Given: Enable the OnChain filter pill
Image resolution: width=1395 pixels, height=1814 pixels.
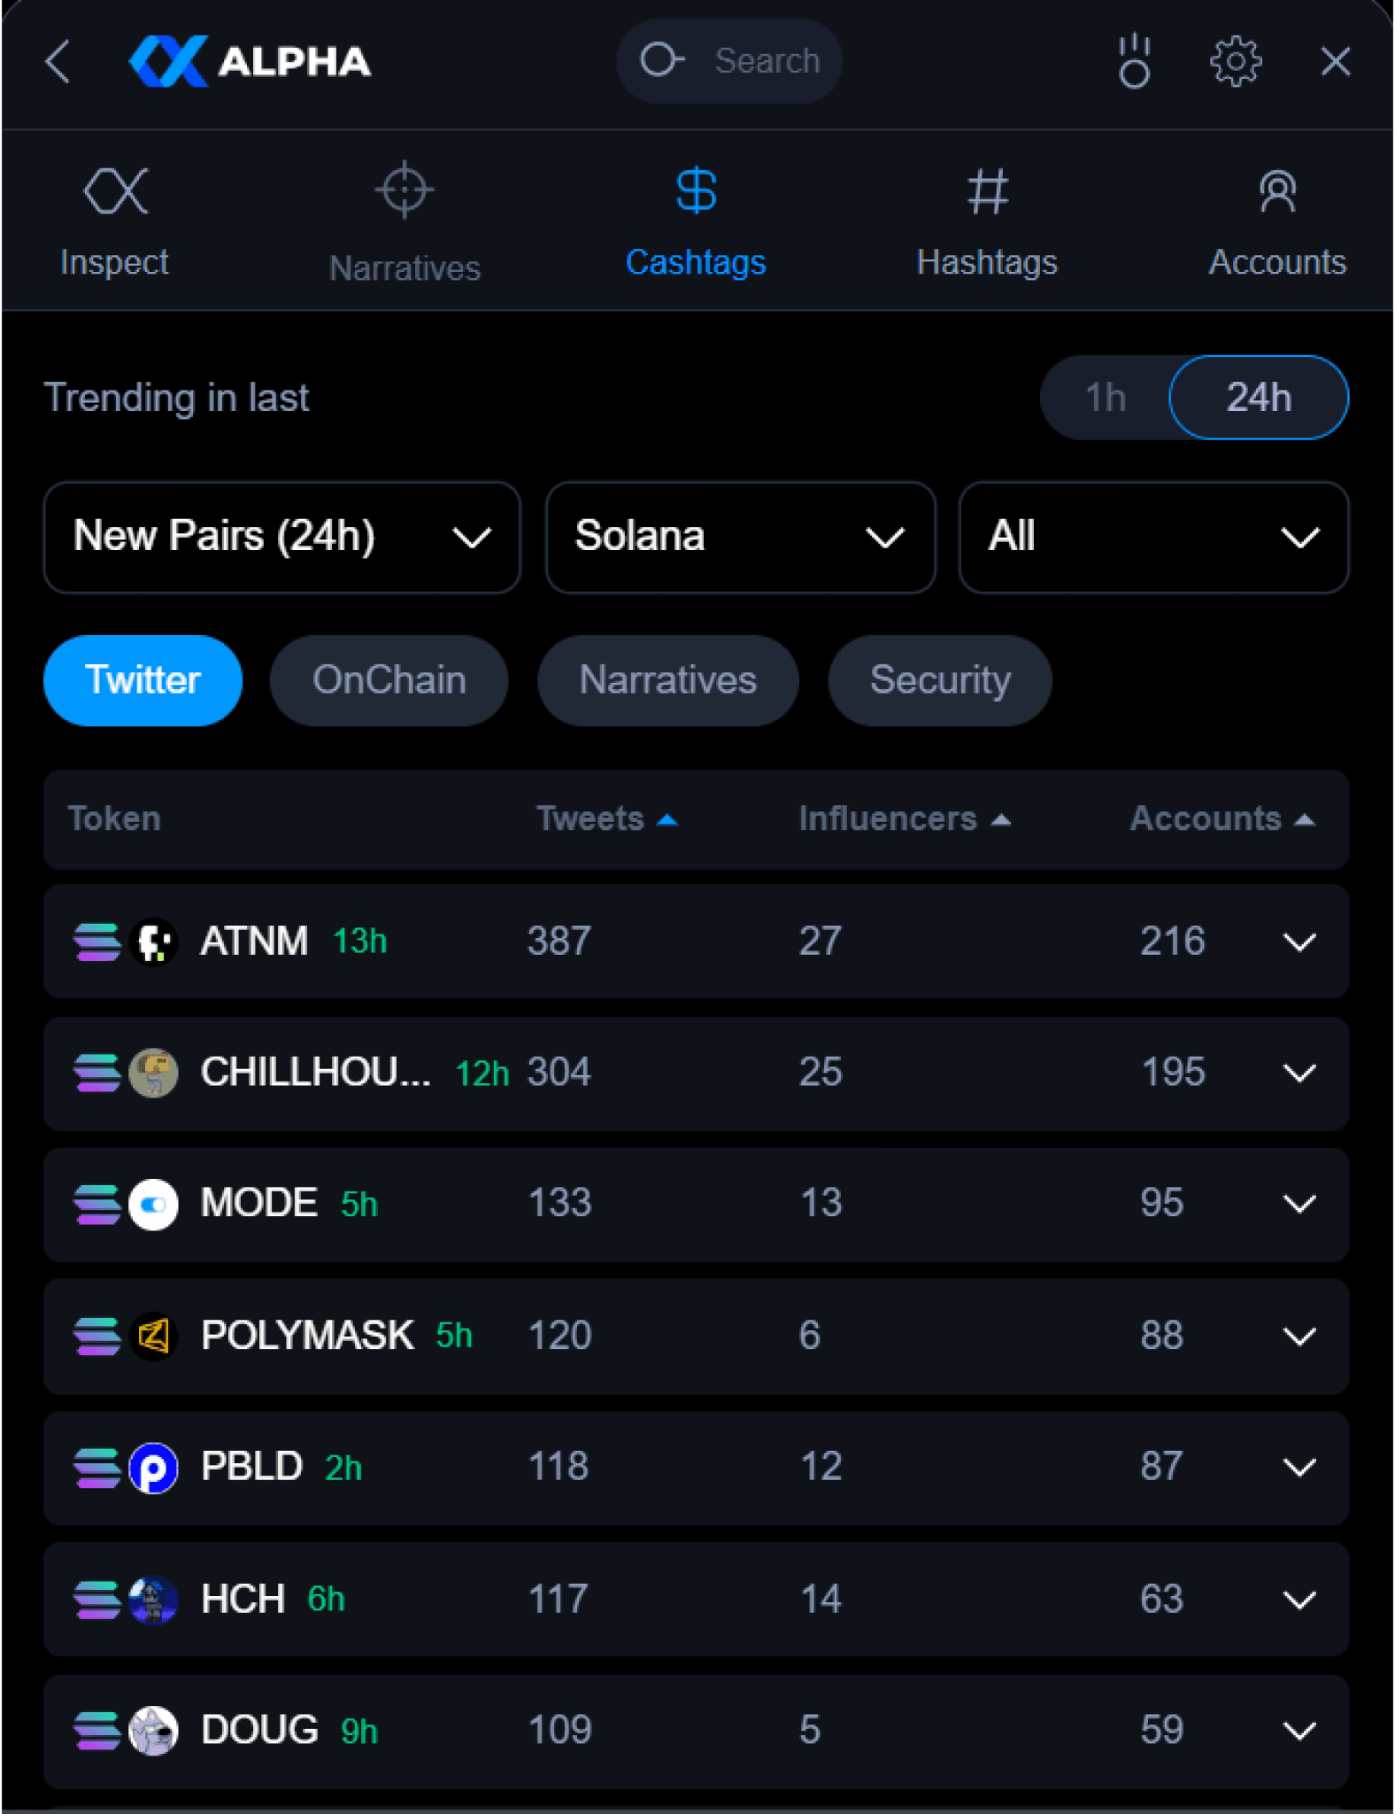Looking at the screenshot, I should click(x=389, y=680).
